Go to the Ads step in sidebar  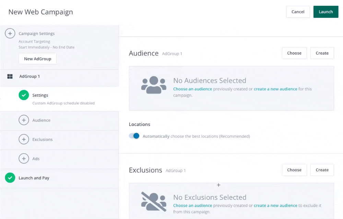59,159
